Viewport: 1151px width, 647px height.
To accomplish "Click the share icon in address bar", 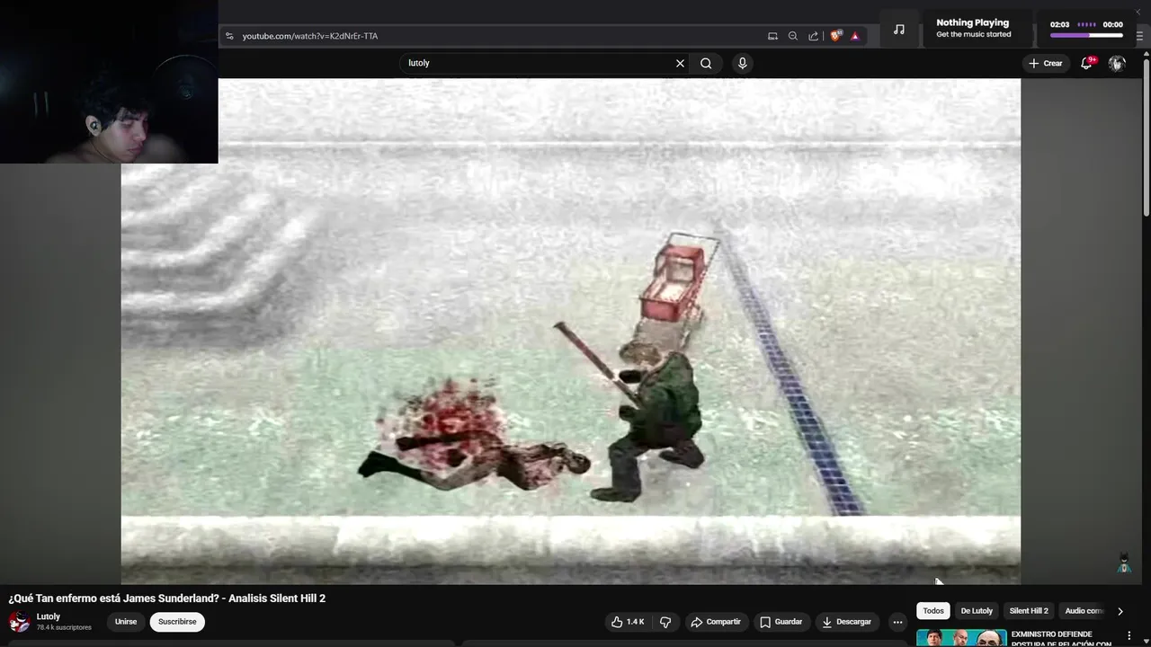I will pyautogui.click(x=814, y=36).
